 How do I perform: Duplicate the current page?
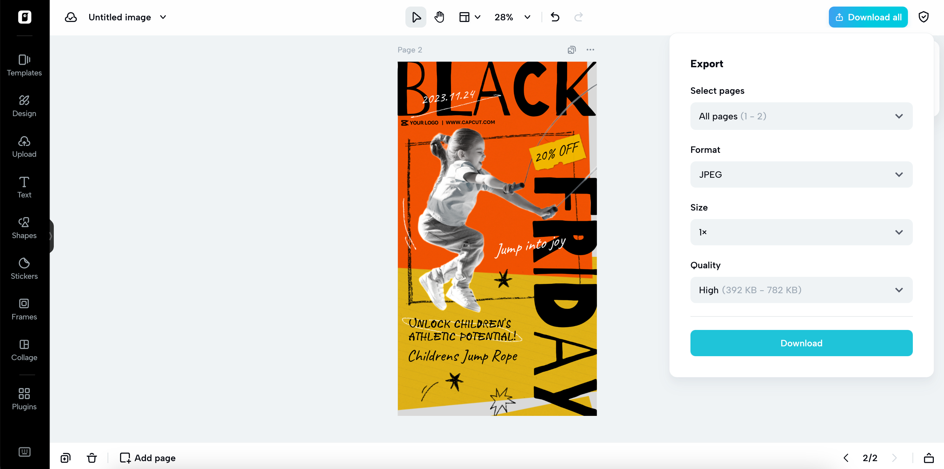pyautogui.click(x=65, y=458)
